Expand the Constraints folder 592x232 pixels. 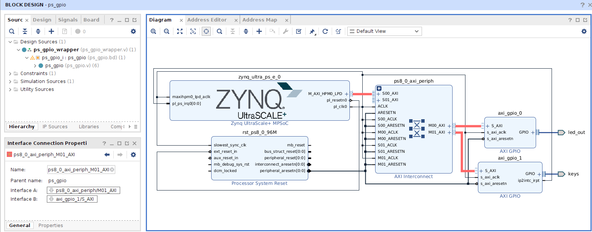10,74
